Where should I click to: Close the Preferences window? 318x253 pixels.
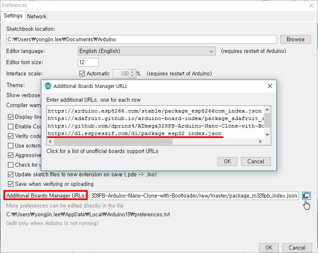tap(311, 5)
